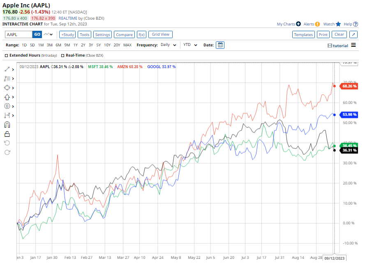Screen dimensions: 365x265
Task: Click the Alerts exclamation icon
Action: click(317, 24)
